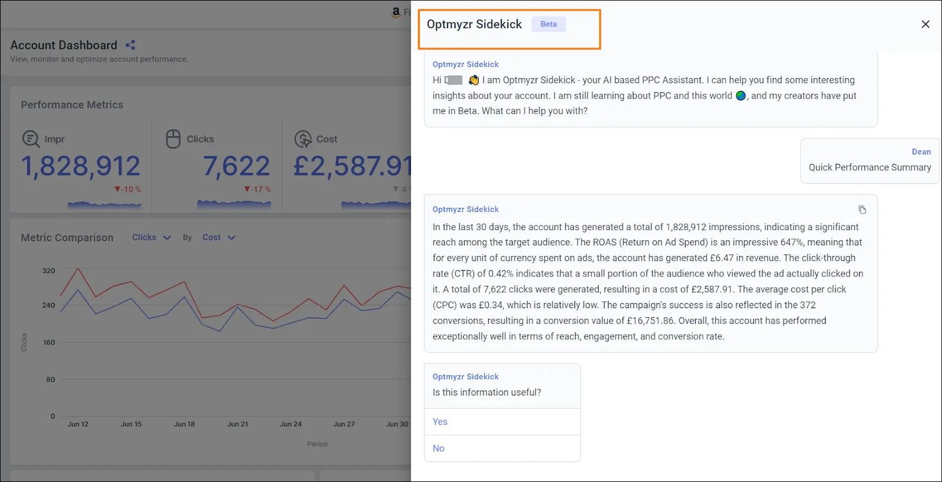Open the Cost comparison dropdown

[x=219, y=238]
